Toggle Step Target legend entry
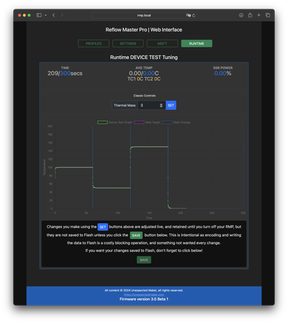 [x=147, y=122]
